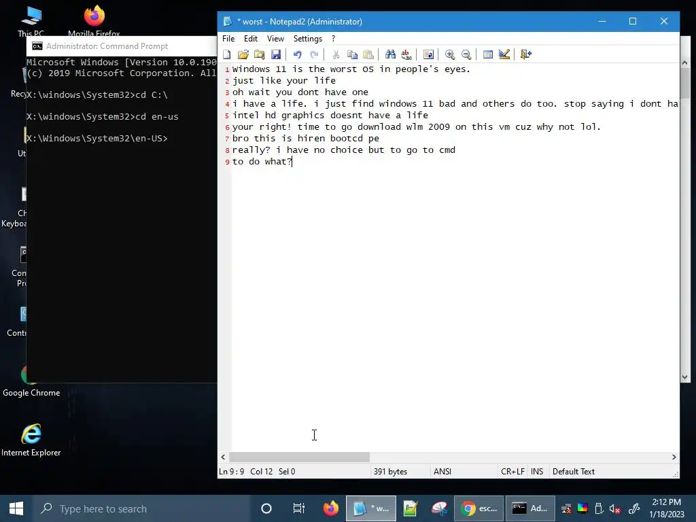Toggle word wrap toolbar icon

point(428,54)
